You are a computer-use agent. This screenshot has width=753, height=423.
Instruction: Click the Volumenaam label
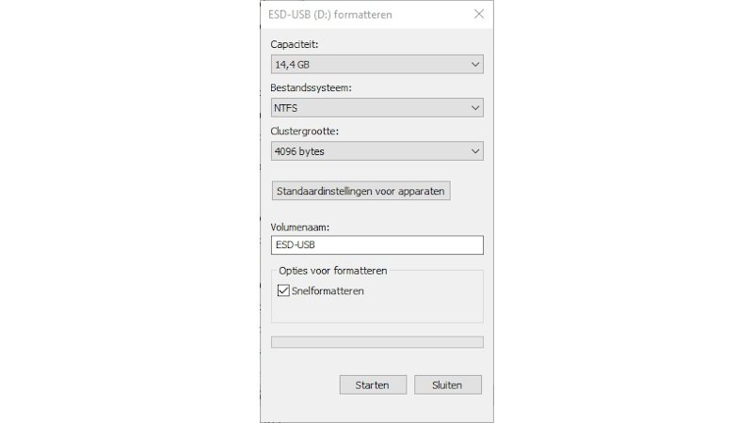(x=299, y=227)
